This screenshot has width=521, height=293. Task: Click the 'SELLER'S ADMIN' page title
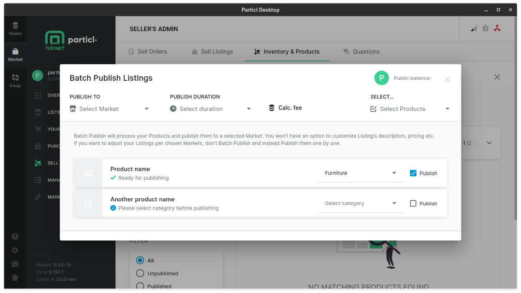coord(154,29)
